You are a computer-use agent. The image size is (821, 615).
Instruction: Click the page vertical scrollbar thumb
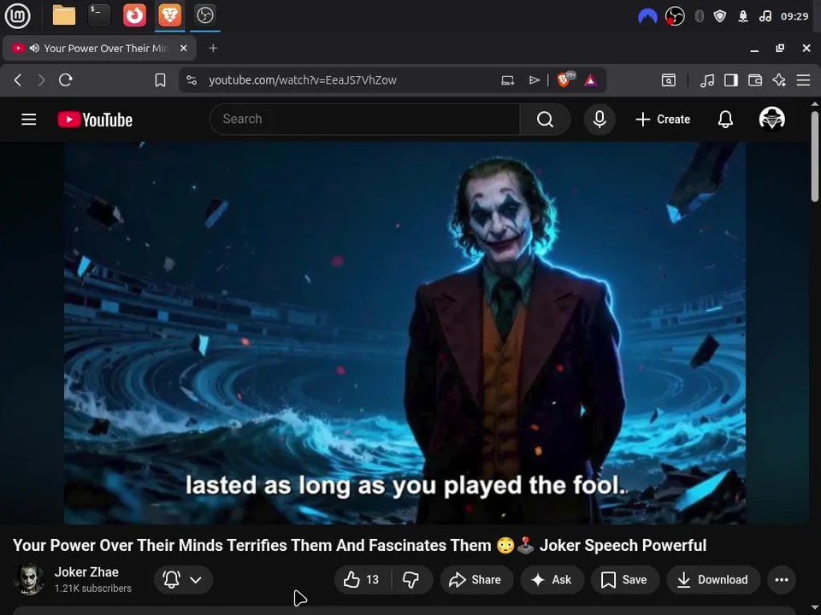815,156
